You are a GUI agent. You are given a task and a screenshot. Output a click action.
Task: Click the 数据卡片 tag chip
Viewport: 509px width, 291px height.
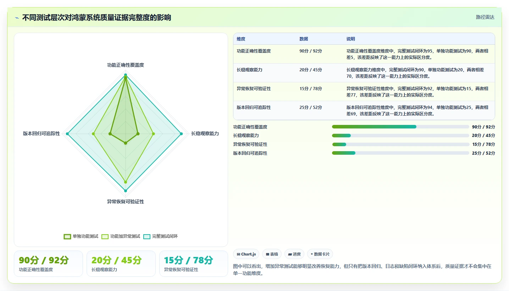320,254
